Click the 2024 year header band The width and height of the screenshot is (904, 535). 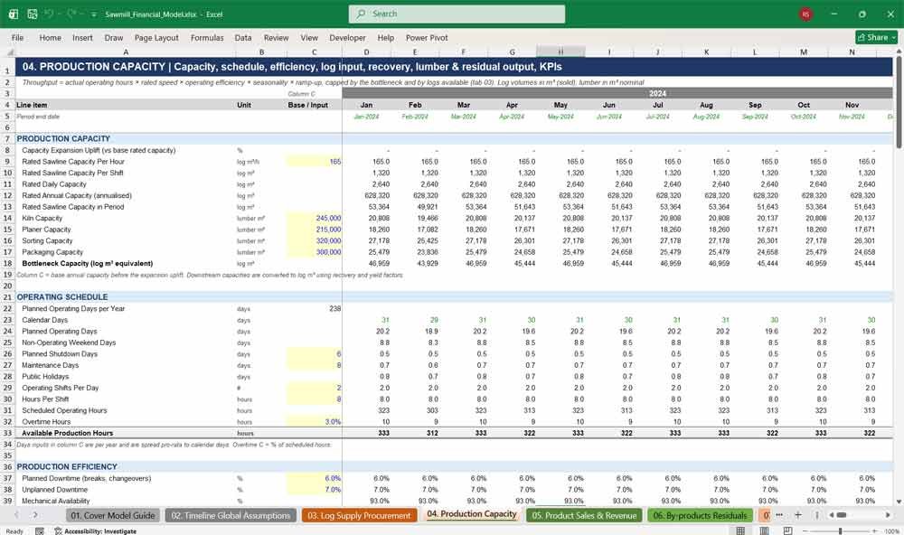click(617, 93)
